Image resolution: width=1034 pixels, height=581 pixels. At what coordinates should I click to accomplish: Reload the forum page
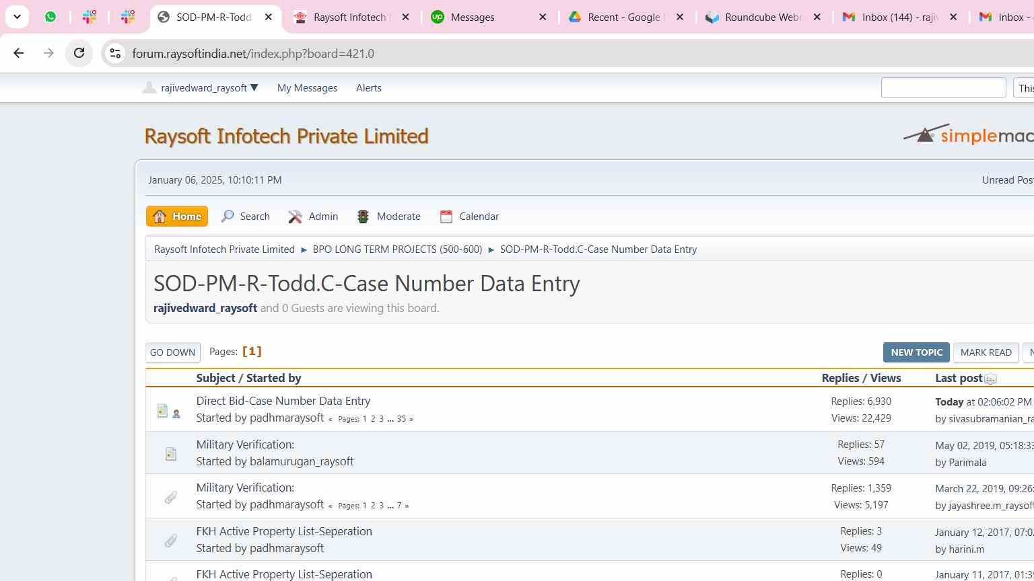pyautogui.click(x=79, y=53)
